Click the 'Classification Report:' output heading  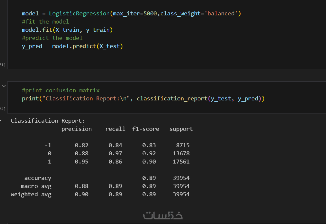[x=48, y=121]
